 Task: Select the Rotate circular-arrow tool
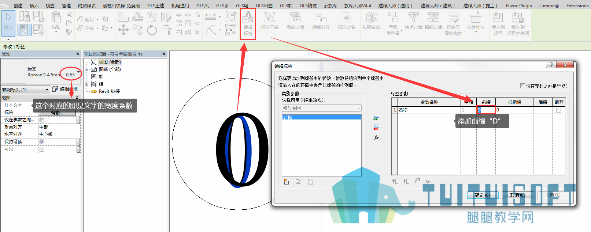[x=152, y=30]
